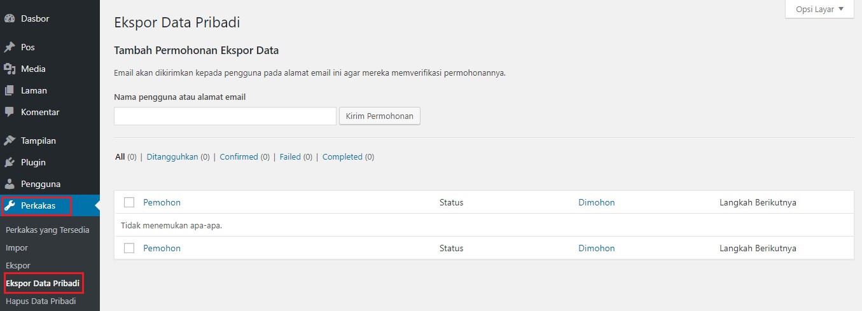Image resolution: width=862 pixels, height=311 pixels.
Task: Sort by Pemohon in table footer
Action: coord(162,248)
